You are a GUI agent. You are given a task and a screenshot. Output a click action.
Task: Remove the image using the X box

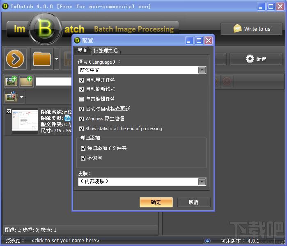pos(9,111)
